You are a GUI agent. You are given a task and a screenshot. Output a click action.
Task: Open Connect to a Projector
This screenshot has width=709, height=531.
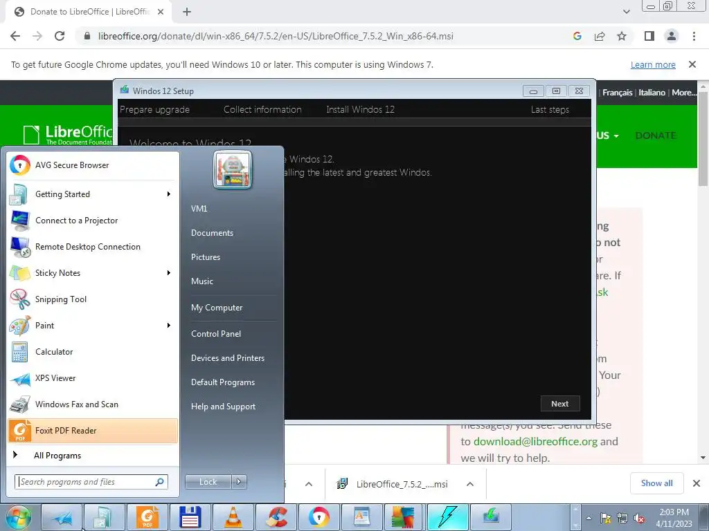(x=93, y=221)
